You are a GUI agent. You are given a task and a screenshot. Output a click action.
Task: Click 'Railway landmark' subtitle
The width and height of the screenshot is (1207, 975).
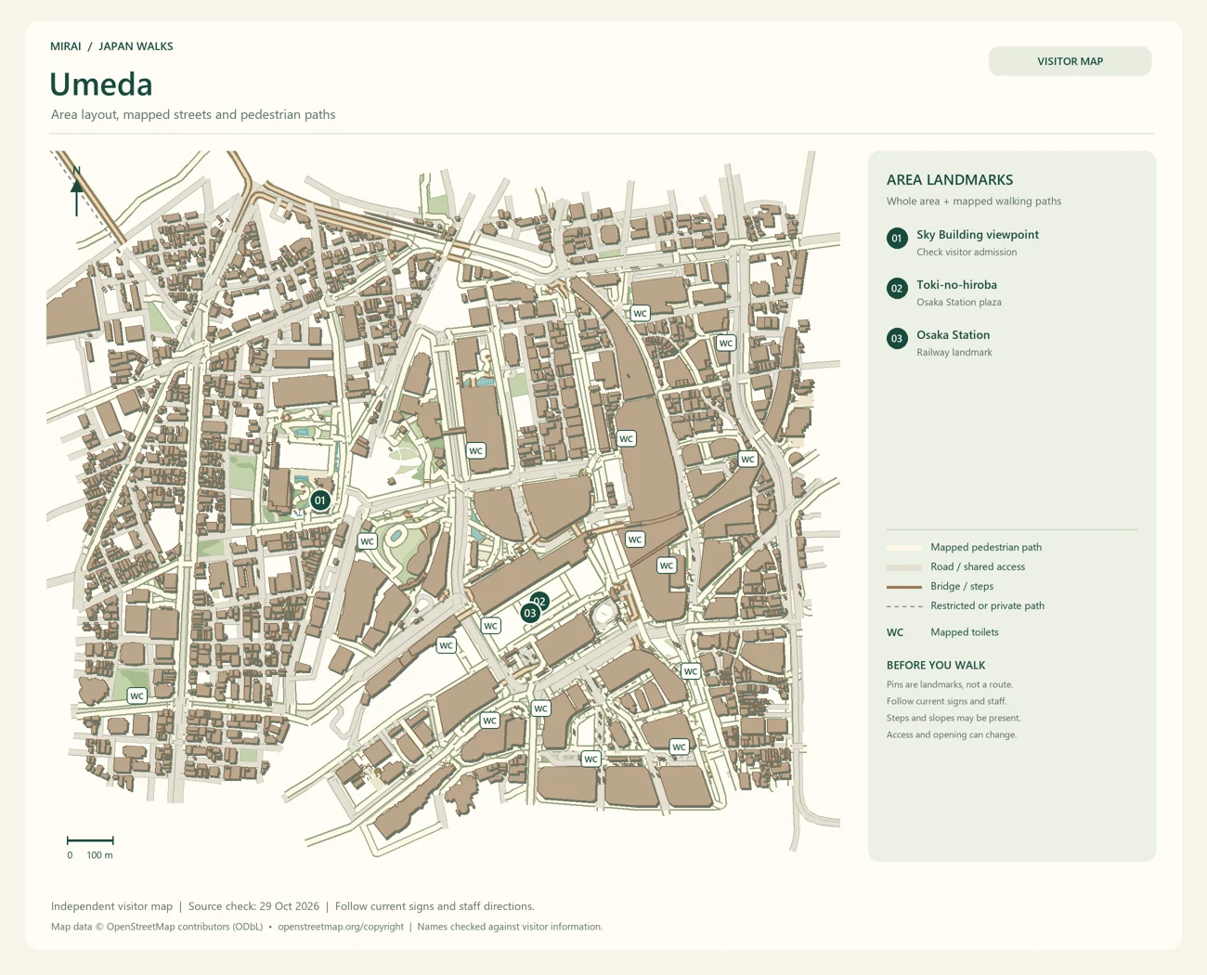pyautogui.click(x=954, y=353)
